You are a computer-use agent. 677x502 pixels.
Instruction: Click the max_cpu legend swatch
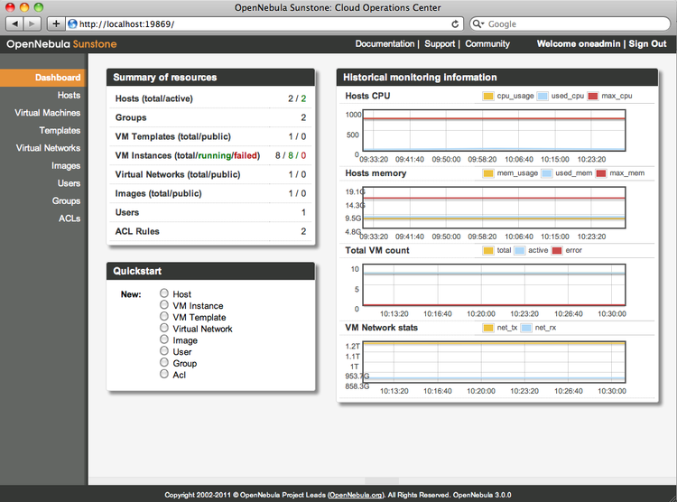pos(593,96)
